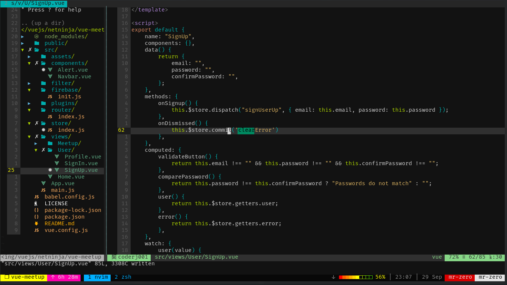Click the open folder icon beside firebase
The image size is (507, 285).
[x=43, y=90]
